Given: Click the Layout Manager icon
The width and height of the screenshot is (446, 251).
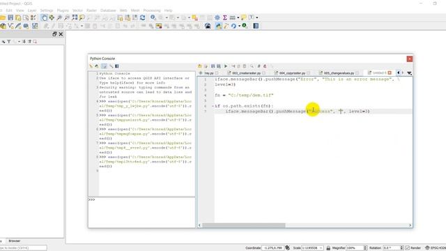Looking at the screenshot, I should click(x=26, y=17).
